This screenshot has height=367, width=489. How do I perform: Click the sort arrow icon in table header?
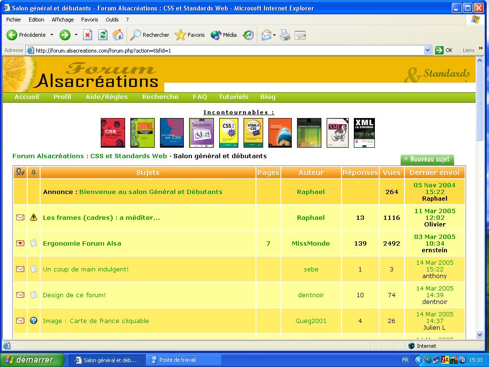pos(34,172)
